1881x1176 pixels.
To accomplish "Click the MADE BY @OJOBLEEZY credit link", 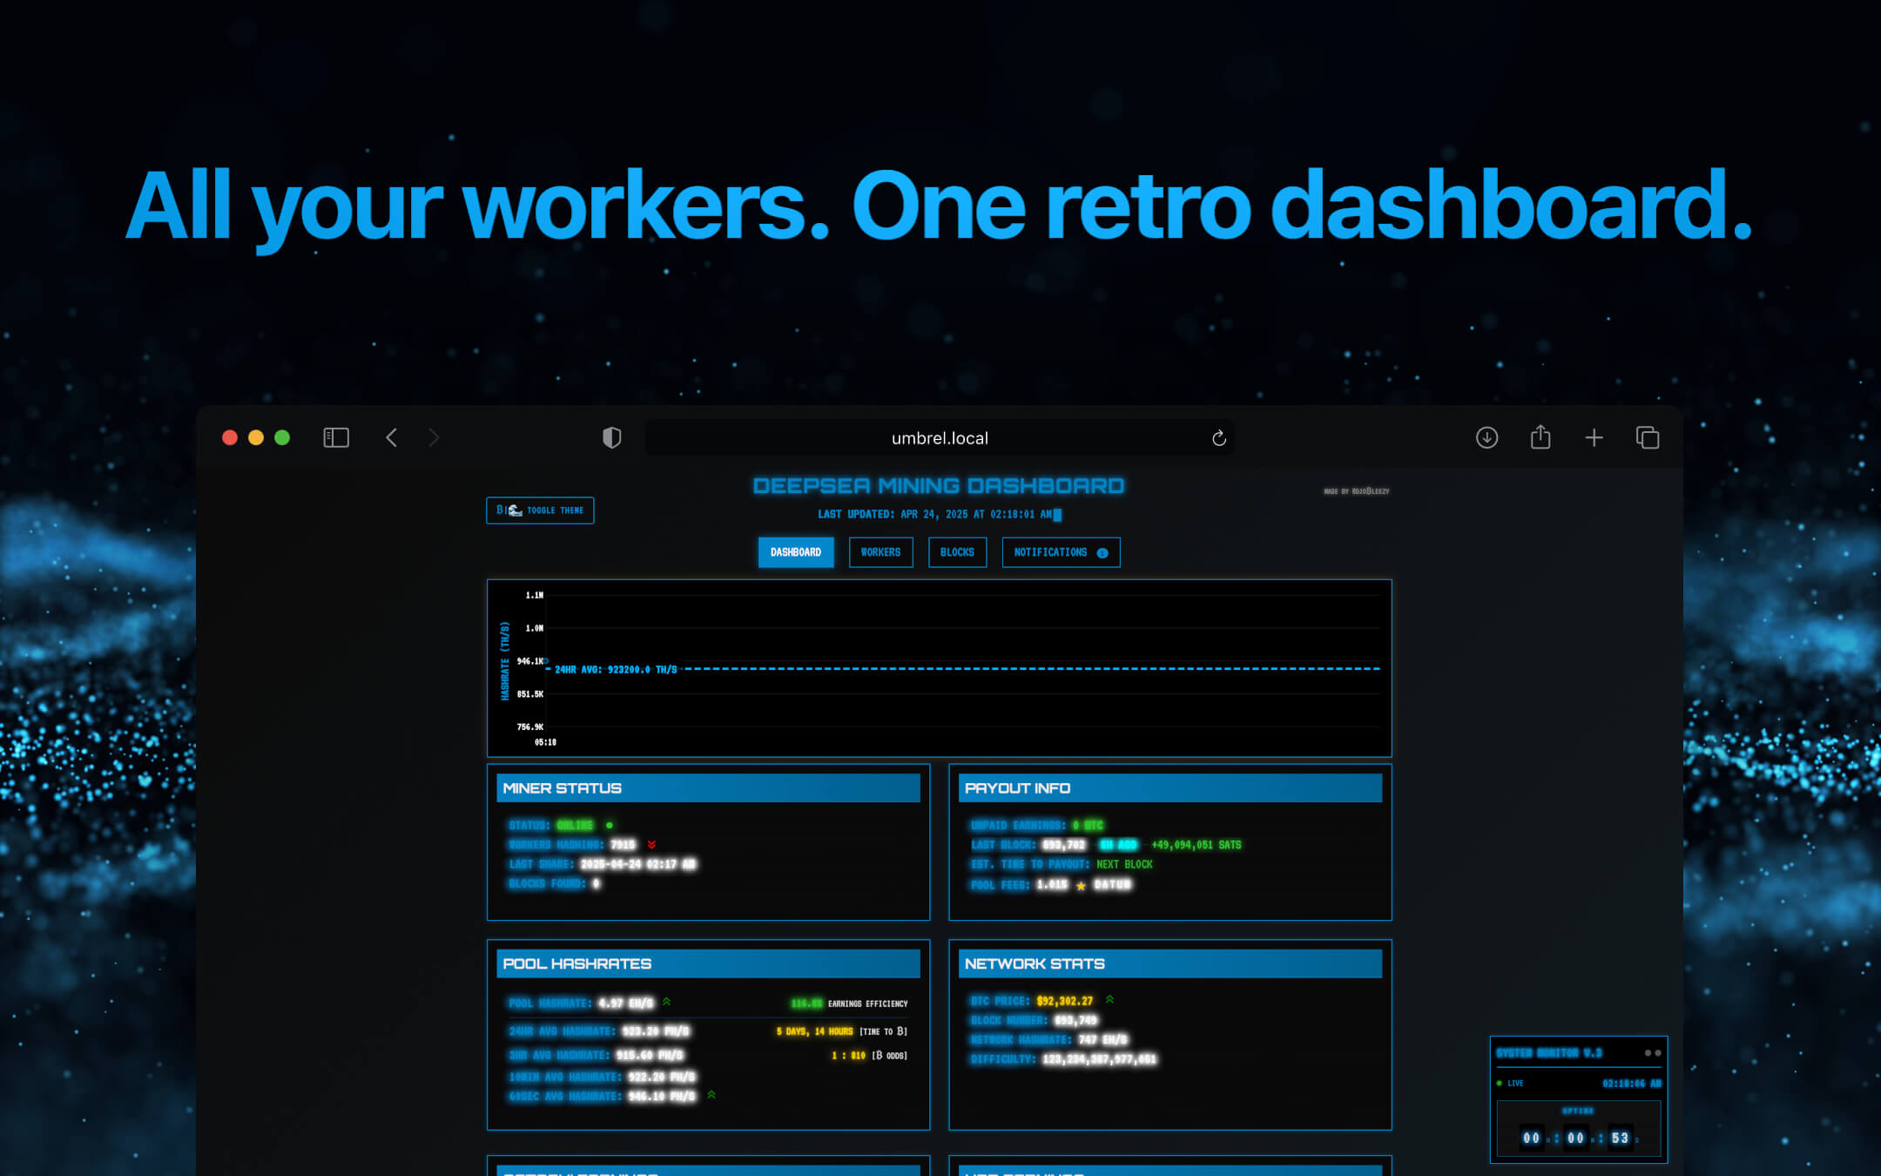I will [x=1356, y=490].
